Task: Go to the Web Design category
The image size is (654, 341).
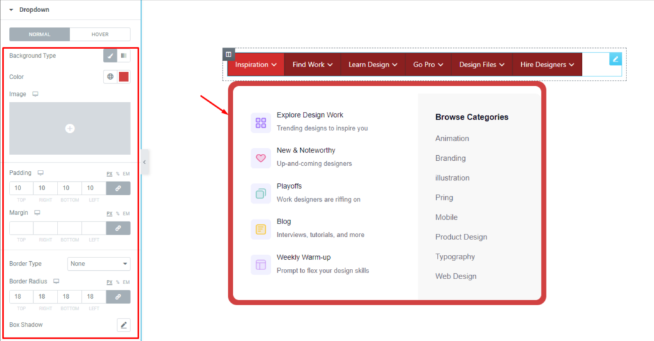Action: (x=455, y=277)
